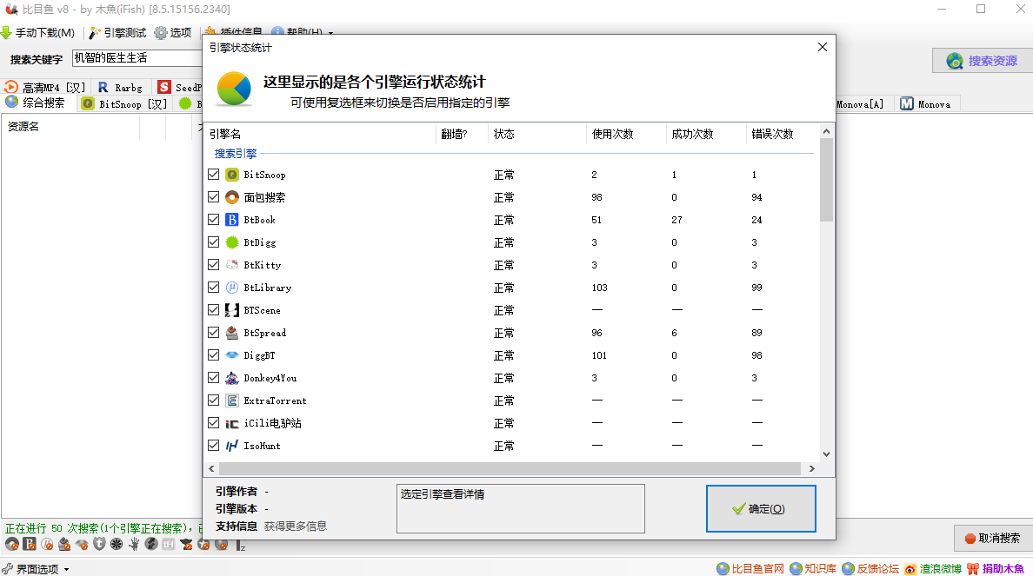The height and width of the screenshot is (576, 1033).
Task: Switch to the Monova tab
Action: [x=926, y=104]
